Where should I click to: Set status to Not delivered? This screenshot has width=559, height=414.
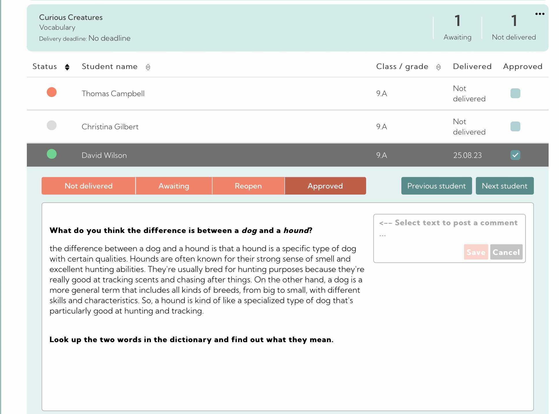coord(89,186)
